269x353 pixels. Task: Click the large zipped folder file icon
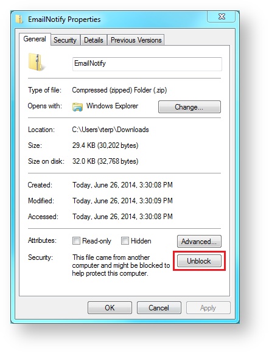pyautogui.click(x=36, y=62)
